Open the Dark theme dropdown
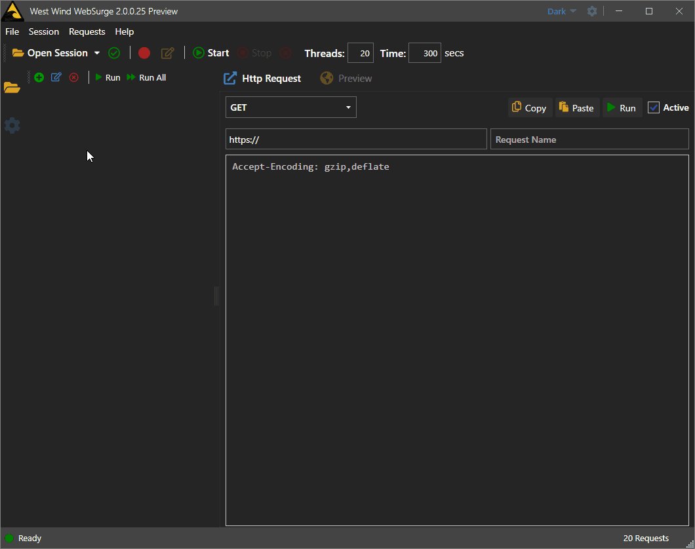This screenshot has height=549, width=695. [x=562, y=12]
